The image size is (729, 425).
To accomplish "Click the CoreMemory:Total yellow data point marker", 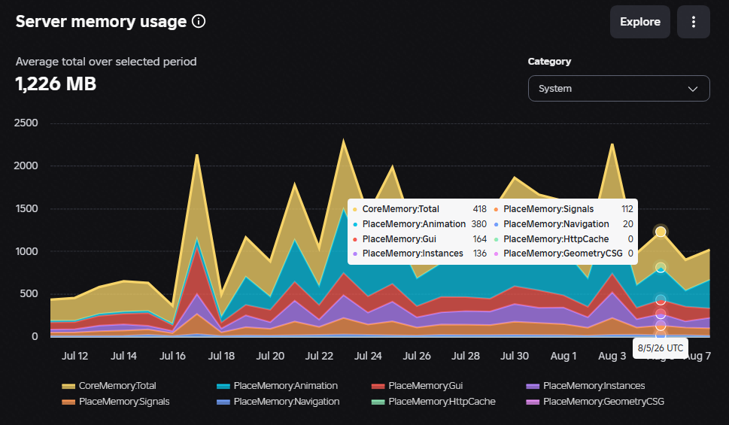I will point(661,232).
